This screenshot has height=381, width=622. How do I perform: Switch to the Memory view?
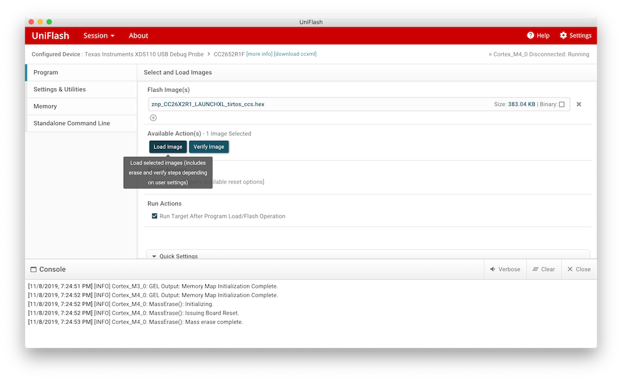[81, 107]
